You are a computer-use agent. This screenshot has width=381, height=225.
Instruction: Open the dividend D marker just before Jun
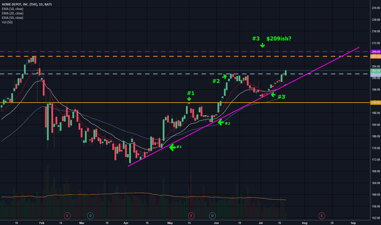tap(212, 216)
